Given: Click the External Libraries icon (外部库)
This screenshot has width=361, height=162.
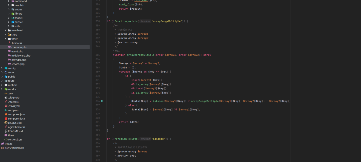Looking at the screenshot, I should pos(3,144).
